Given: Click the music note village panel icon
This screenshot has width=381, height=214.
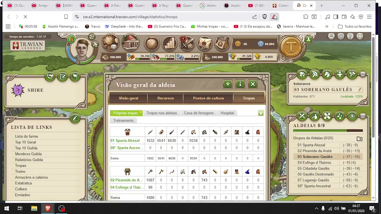Looking at the screenshot, I should [x=340, y=116].
